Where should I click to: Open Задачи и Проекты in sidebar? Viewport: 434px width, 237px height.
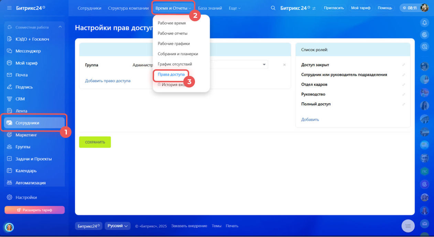tap(33, 159)
